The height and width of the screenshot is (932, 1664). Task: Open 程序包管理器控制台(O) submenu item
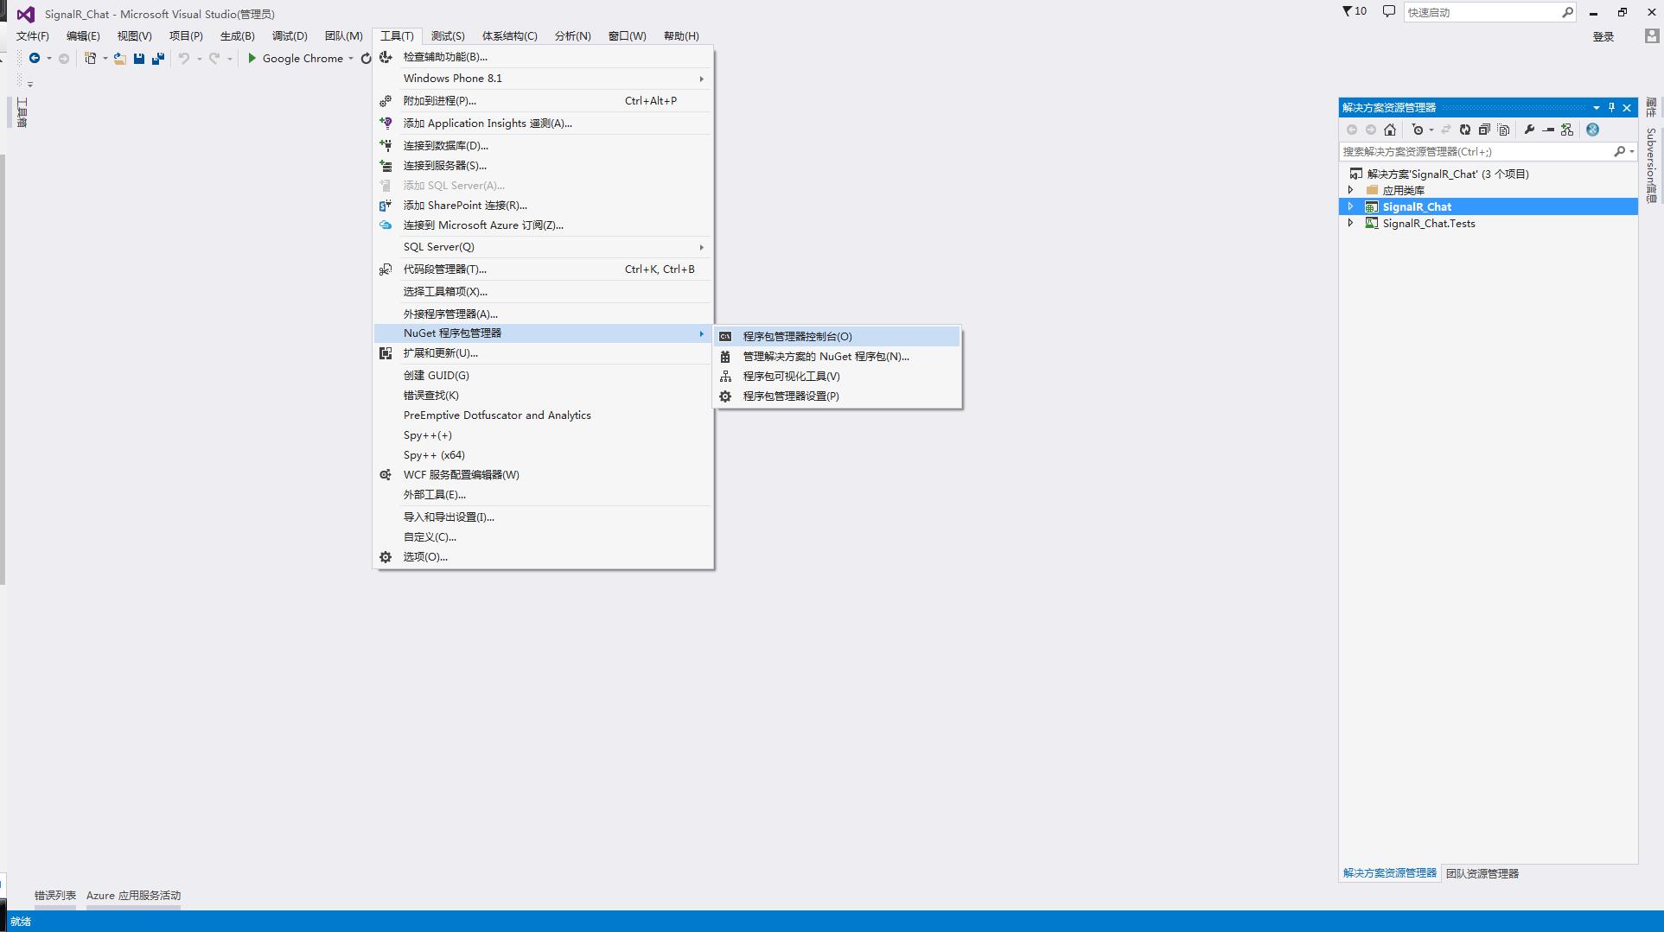pos(837,336)
